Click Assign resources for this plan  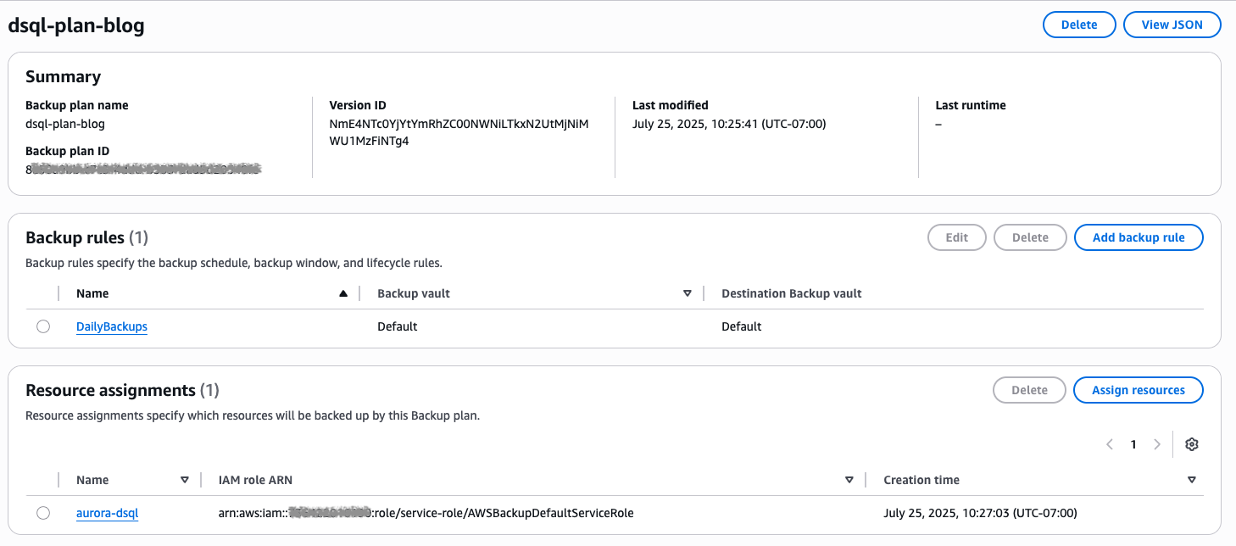(x=1138, y=389)
